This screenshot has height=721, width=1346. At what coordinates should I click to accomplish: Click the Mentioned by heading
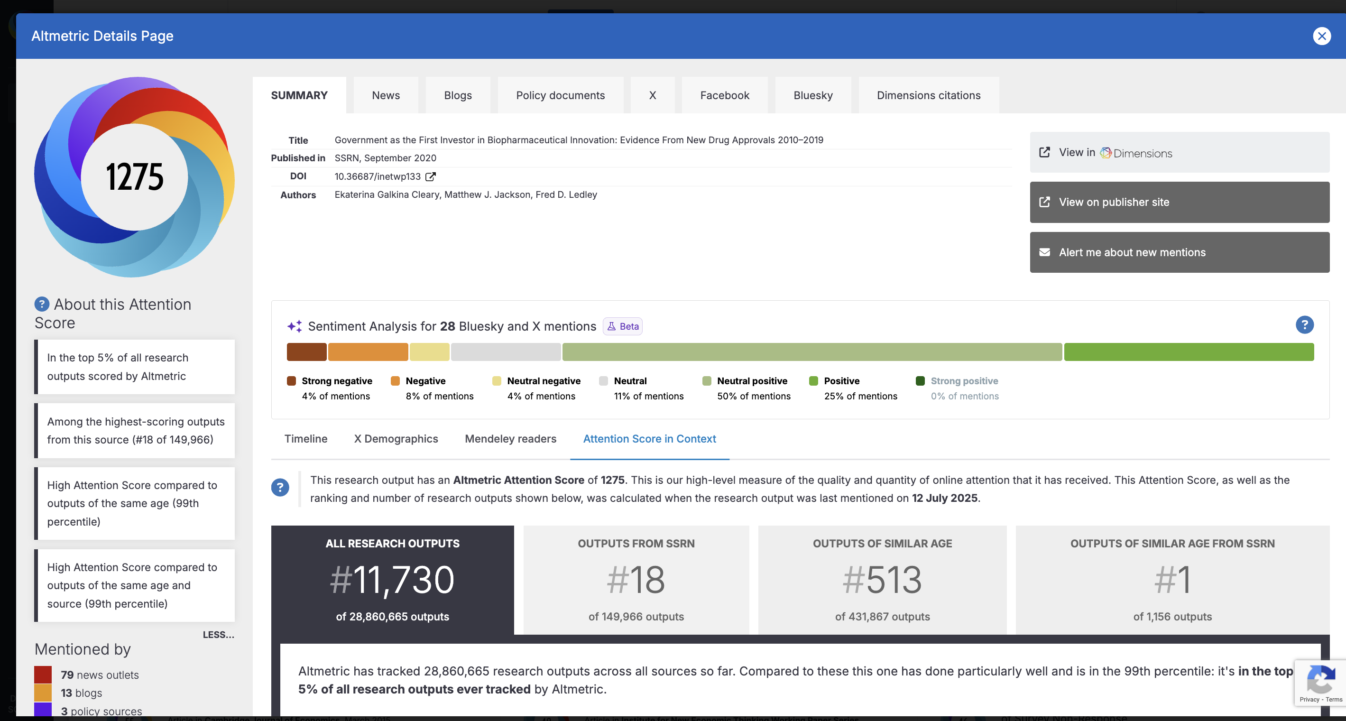pos(83,649)
